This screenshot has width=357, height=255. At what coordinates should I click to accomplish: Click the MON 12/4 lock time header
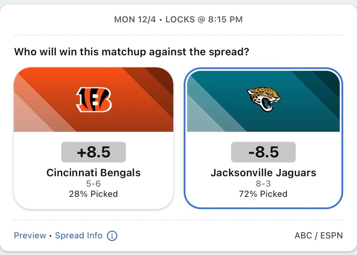(178, 19)
